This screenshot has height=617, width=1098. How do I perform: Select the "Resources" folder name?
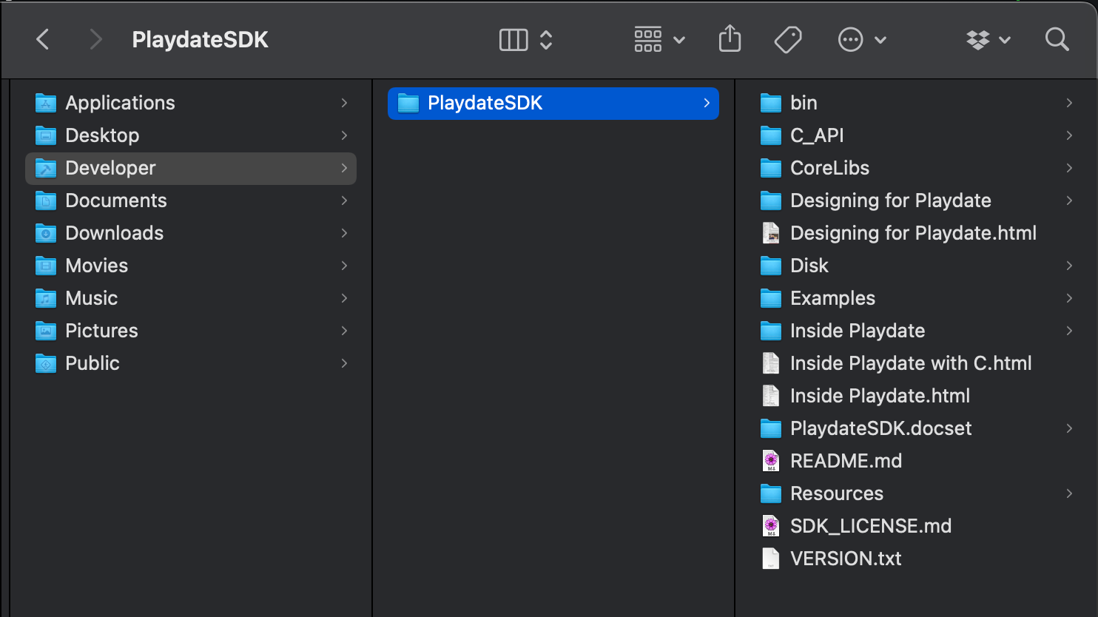(837, 493)
